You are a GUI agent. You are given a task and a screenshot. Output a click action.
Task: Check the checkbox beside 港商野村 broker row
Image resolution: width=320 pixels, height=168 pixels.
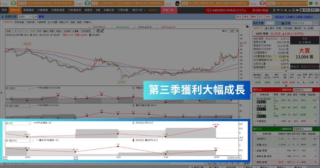click(x=254, y=139)
